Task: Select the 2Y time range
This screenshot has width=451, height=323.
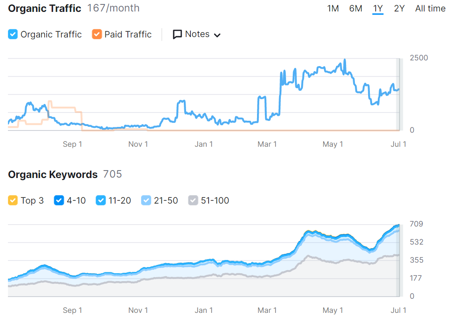Action: [399, 8]
